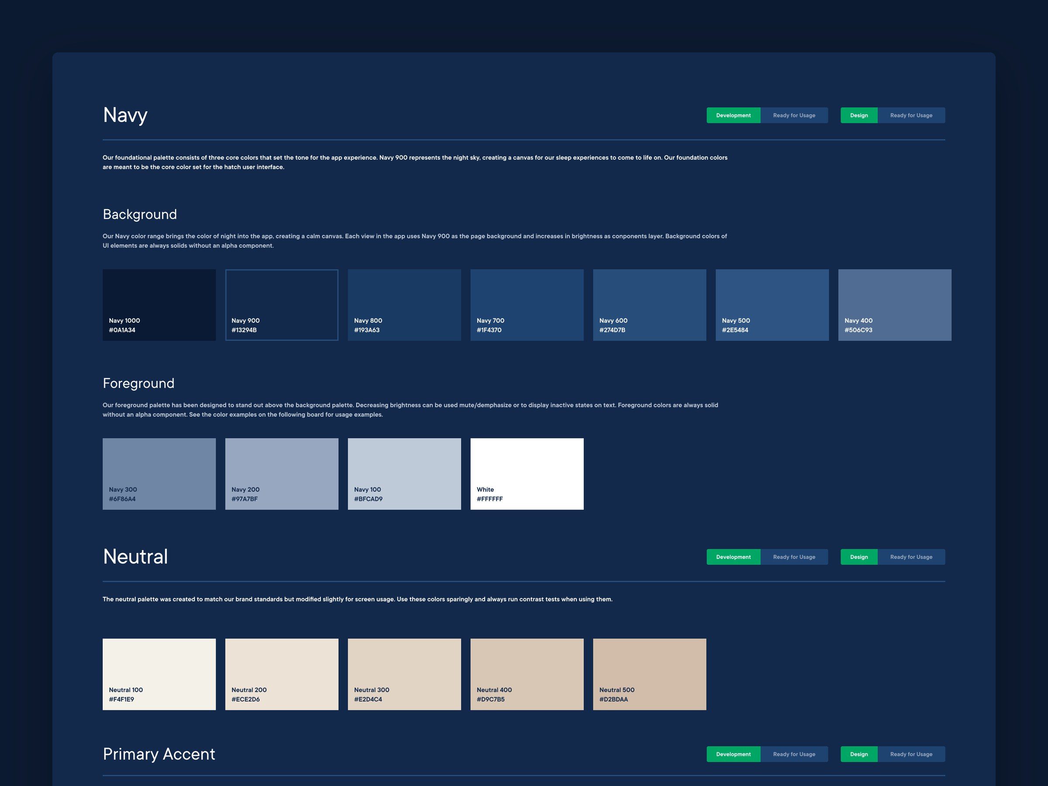The image size is (1048, 786).
Task: Click Ready for Usage beside Neutral Development
Action: point(794,557)
